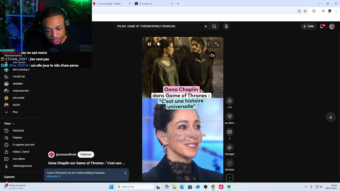Open YouTube notifications bell
Screen dimensions: 340x191
coord(322,26)
